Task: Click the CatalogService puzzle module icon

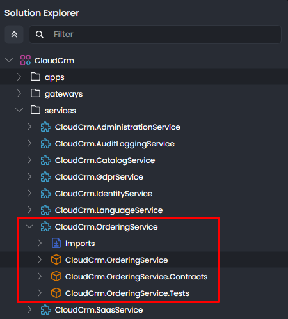Action: pos(46,160)
